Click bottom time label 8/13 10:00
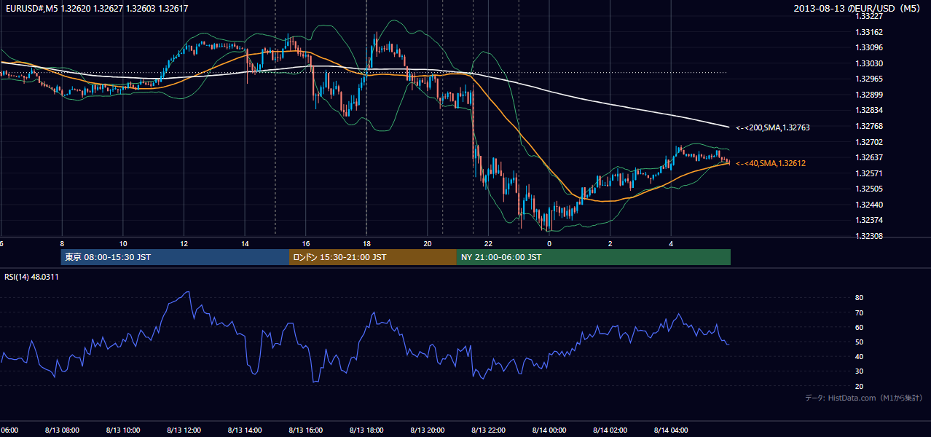Viewport: 931px width, 437px height. tap(123, 430)
